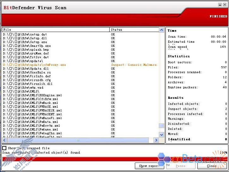Select the XMLS\FWBASENT.xml row
This screenshot has width=229, height=172.
tap(81, 114)
